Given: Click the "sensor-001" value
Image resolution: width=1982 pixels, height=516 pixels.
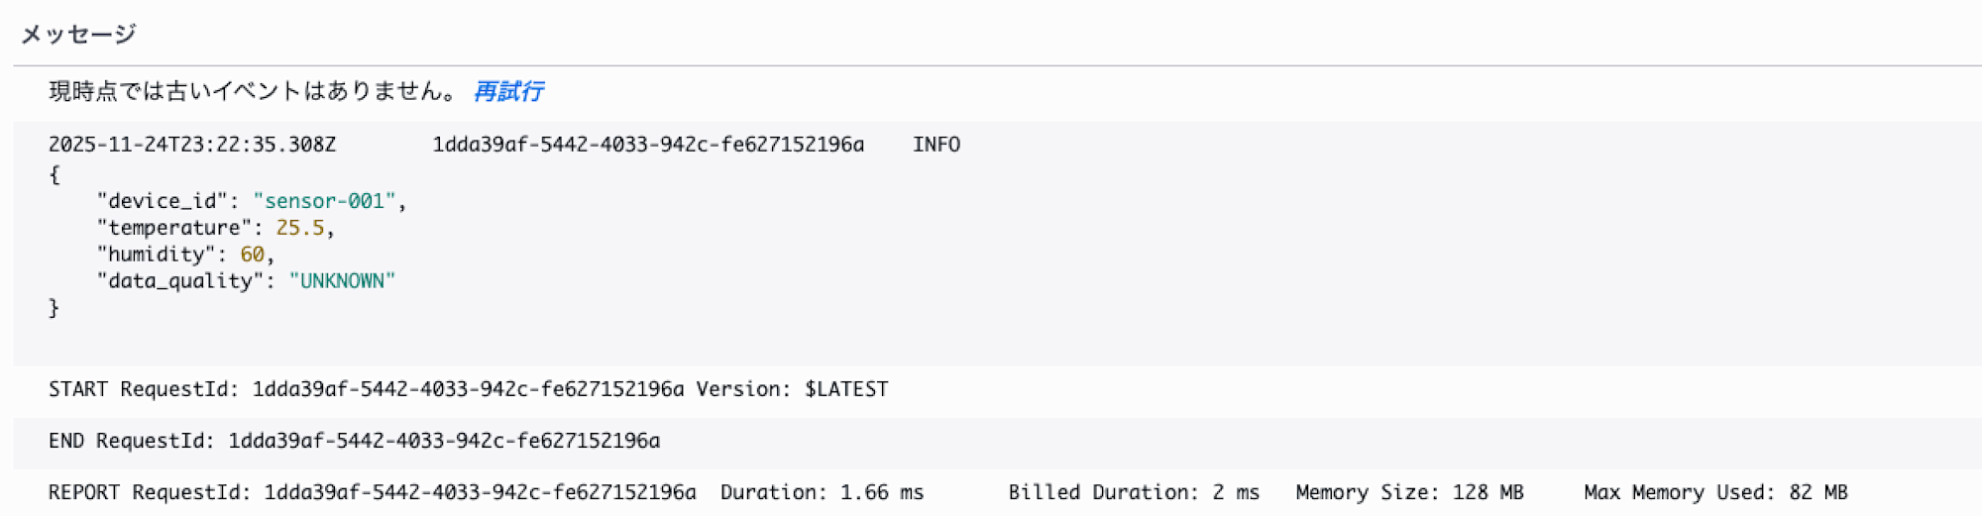Looking at the screenshot, I should coord(324,201).
